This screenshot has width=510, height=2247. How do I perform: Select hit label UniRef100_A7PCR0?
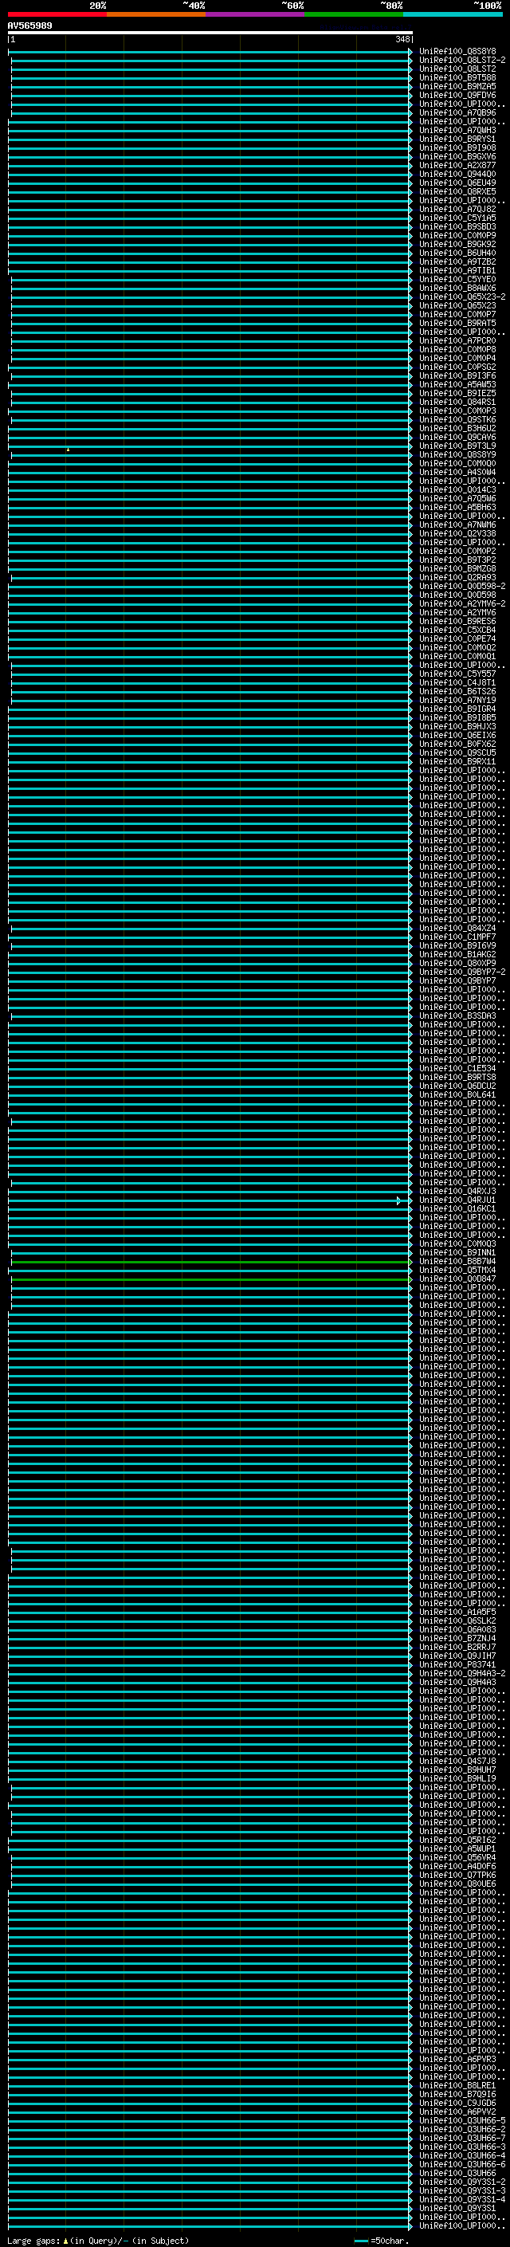tap(457, 340)
